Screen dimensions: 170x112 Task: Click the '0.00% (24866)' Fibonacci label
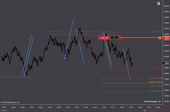click(157, 85)
